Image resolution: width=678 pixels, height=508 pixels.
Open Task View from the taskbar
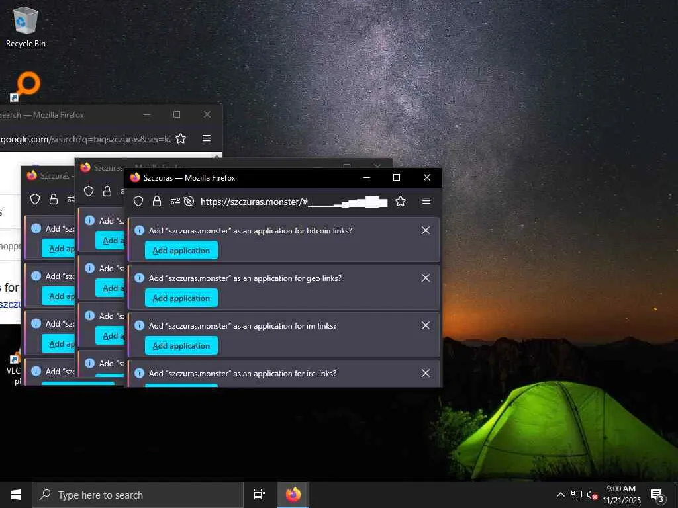(260, 495)
